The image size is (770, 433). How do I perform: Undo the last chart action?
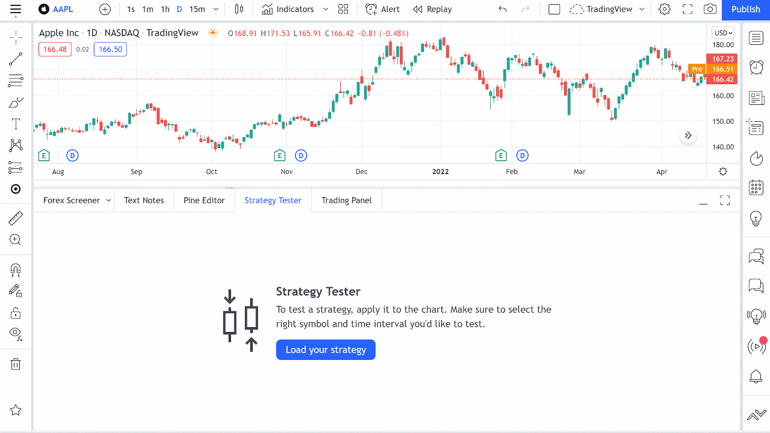point(503,9)
